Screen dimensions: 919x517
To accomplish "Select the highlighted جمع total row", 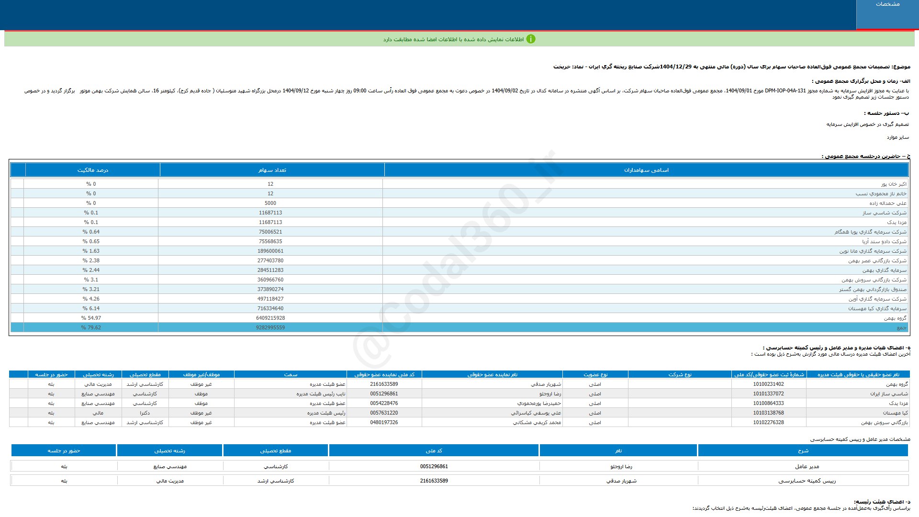I will pyautogui.click(x=901, y=328).
